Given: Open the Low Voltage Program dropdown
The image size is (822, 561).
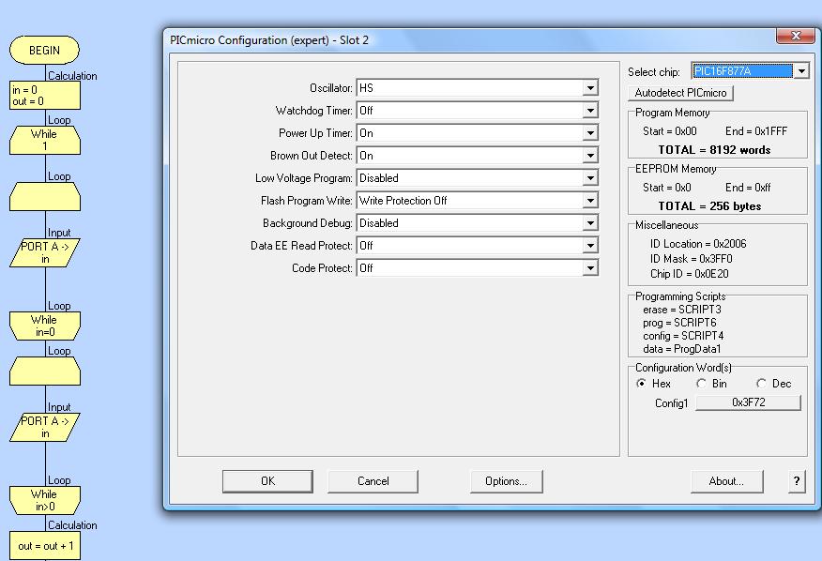Looking at the screenshot, I should click(477, 178).
